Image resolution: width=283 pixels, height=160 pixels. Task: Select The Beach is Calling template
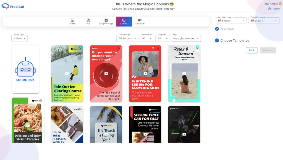pyautogui.click(x=106, y=124)
